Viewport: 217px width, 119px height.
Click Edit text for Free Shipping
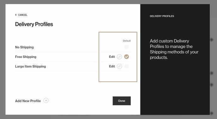(112, 57)
